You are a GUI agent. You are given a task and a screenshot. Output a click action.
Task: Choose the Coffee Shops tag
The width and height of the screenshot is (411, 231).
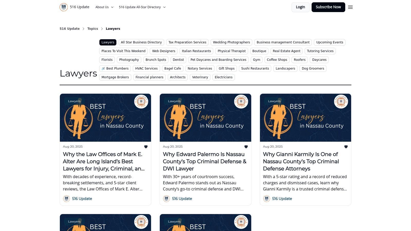click(277, 60)
